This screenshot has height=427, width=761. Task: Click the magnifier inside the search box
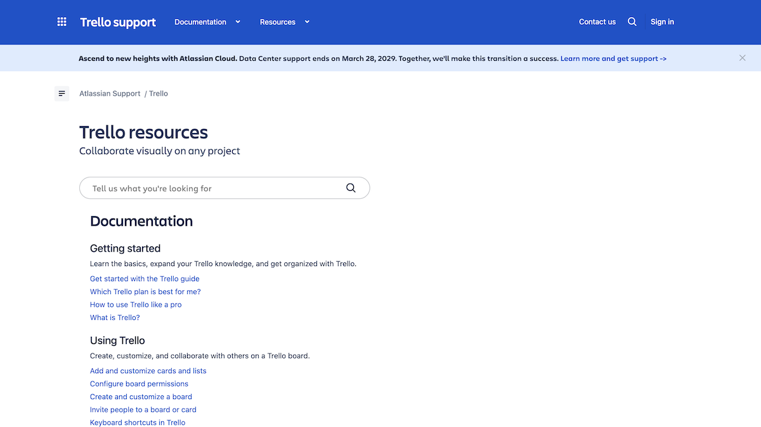351,188
